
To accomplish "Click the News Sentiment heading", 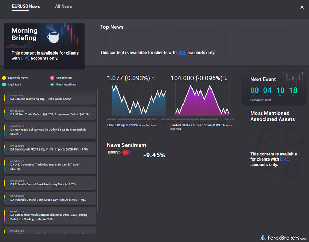I will tap(127, 145).
